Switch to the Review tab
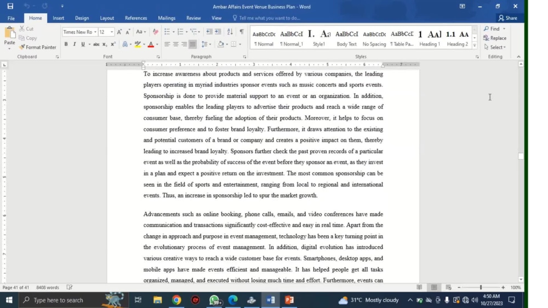Screen dimensions: 548x308 tap(193, 18)
